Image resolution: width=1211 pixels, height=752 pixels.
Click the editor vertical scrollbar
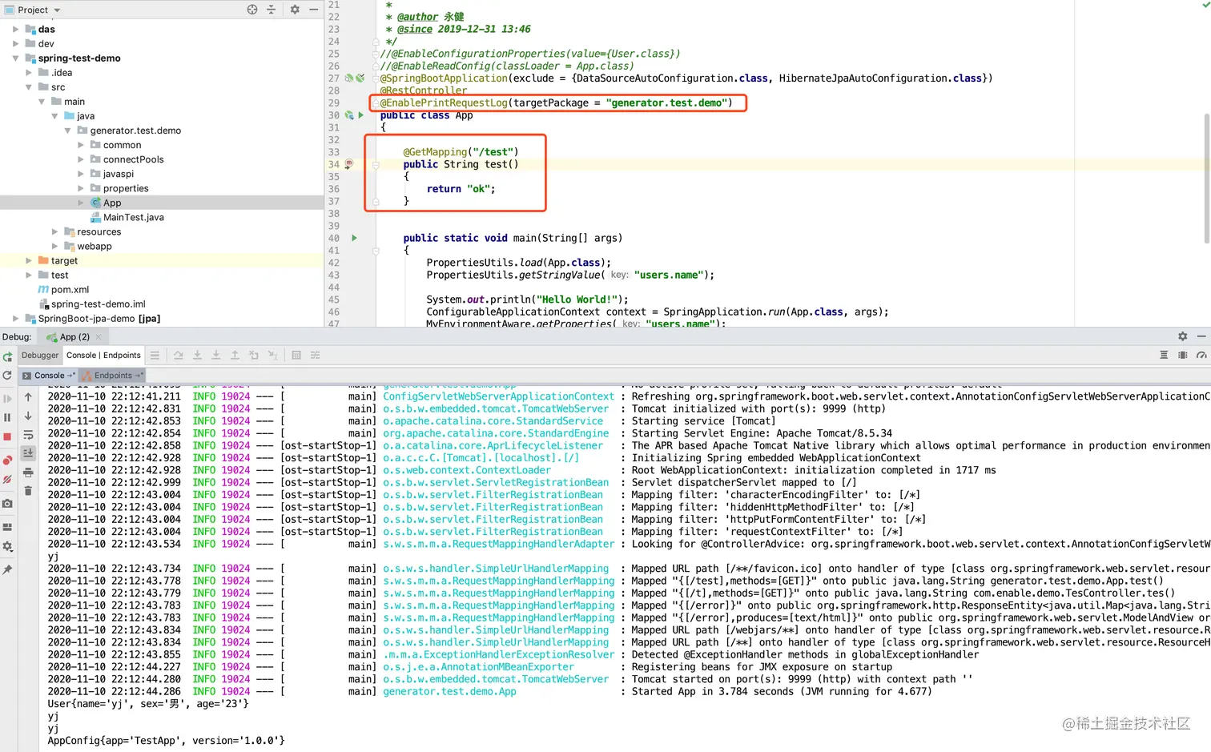1206,178
